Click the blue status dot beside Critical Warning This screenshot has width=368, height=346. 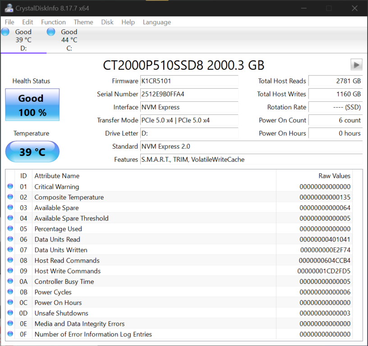tap(10, 186)
